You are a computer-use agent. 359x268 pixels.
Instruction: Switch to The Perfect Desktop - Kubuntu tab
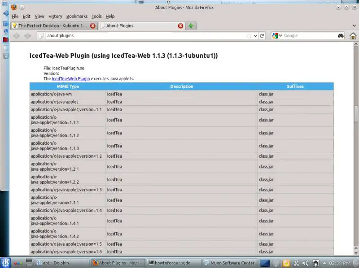click(54, 26)
